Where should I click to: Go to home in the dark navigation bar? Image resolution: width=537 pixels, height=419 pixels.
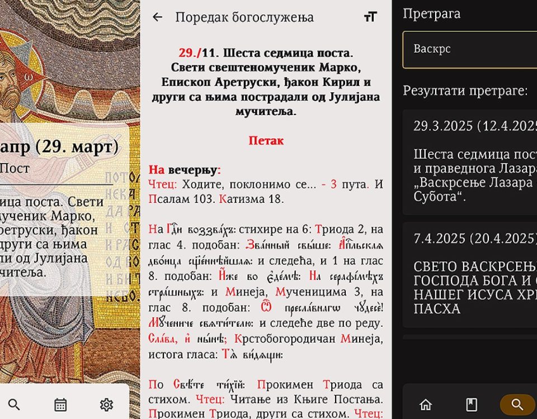(x=426, y=404)
